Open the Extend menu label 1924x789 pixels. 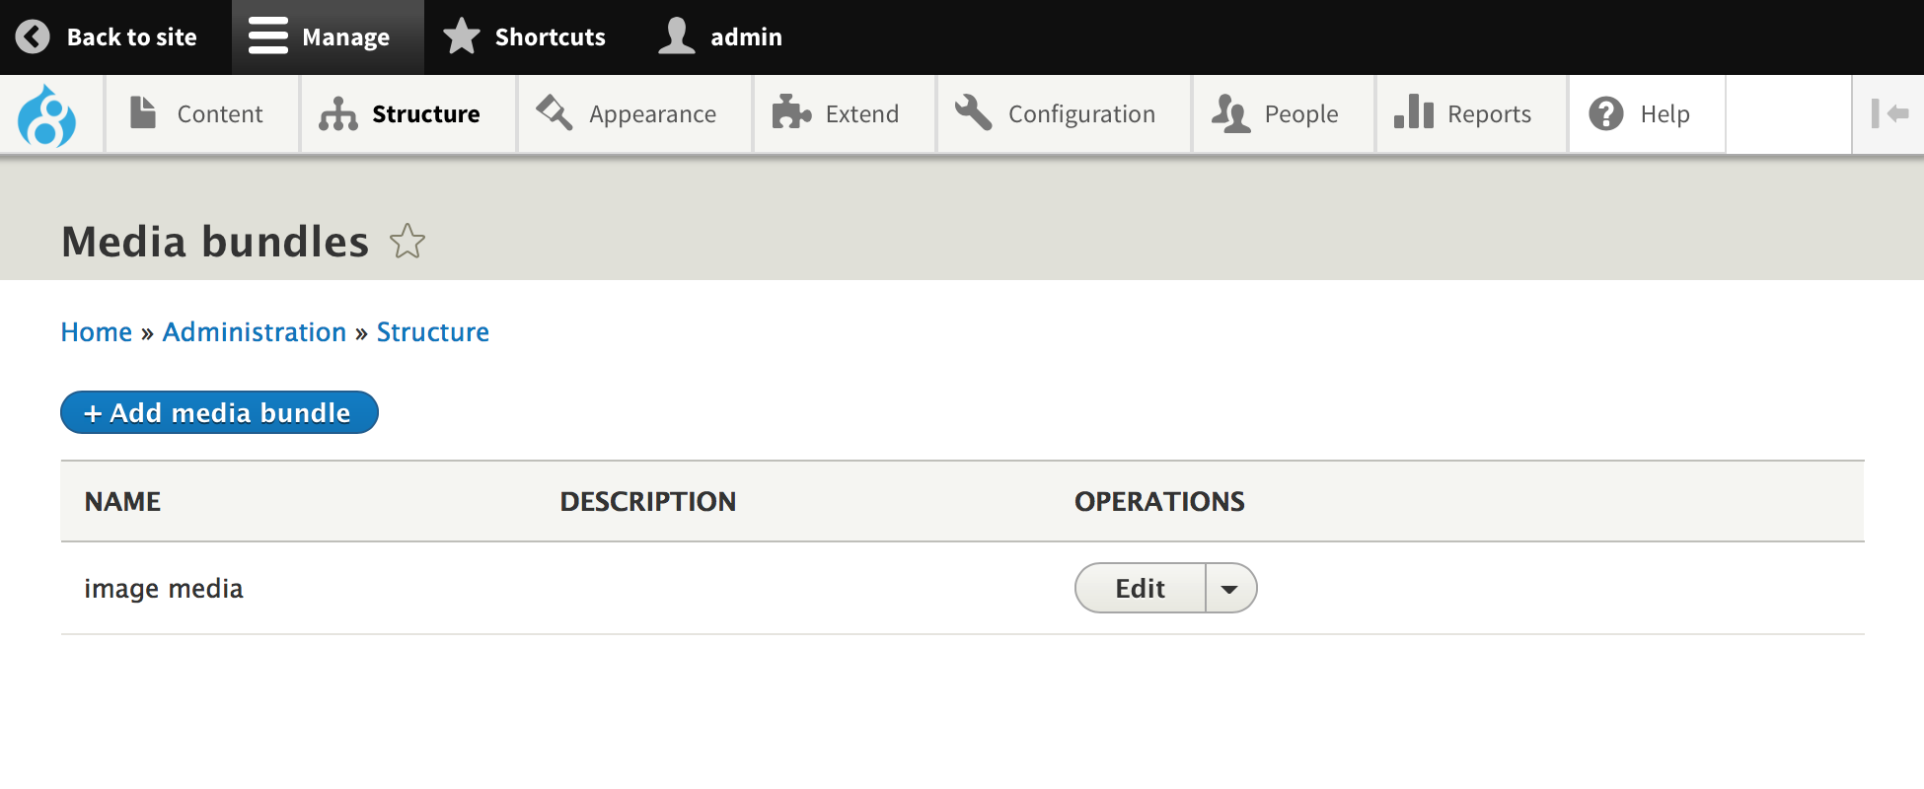(x=862, y=114)
